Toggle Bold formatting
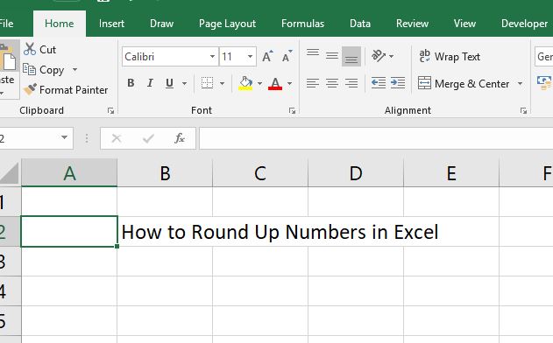Image resolution: width=553 pixels, height=343 pixels. click(x=131, y=83)
